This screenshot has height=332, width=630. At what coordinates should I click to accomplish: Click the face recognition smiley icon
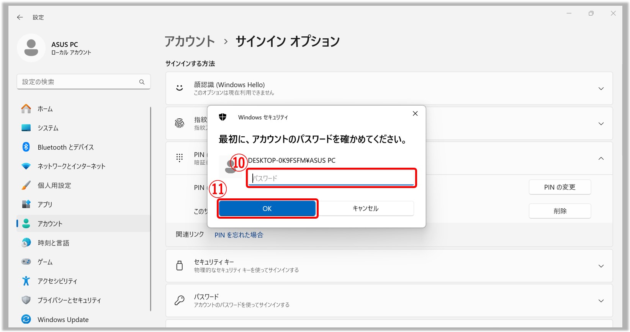[x=179, y=88]
